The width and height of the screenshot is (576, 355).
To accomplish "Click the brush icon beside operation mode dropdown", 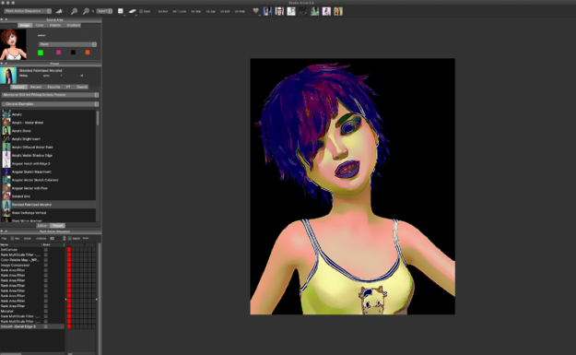I will (x=59, y=11).
